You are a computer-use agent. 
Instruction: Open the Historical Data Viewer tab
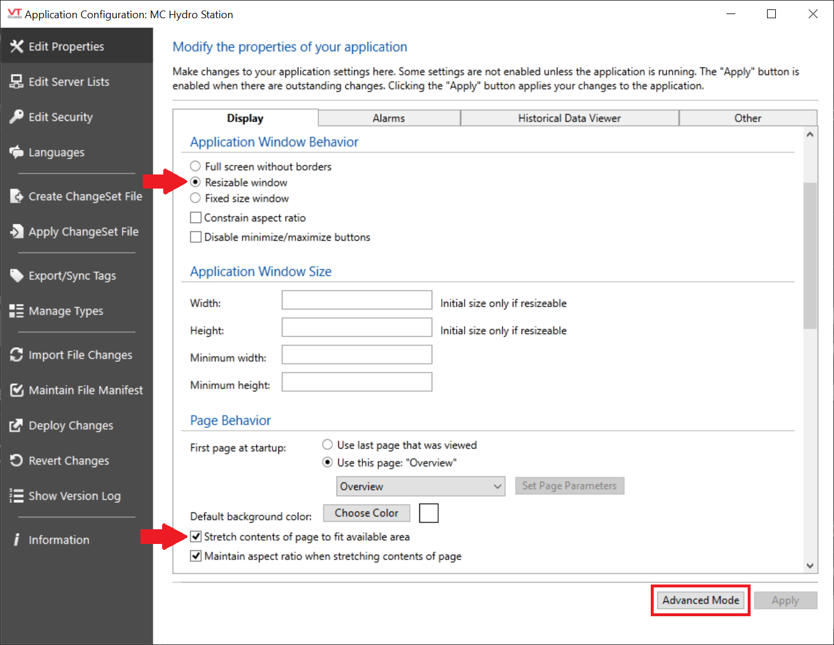(x=569, y=118)
